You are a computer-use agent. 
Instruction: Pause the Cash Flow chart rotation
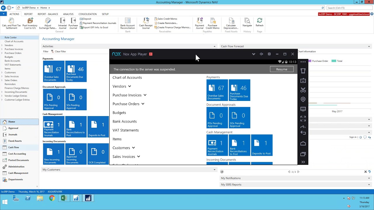click(x=222, y=172)
